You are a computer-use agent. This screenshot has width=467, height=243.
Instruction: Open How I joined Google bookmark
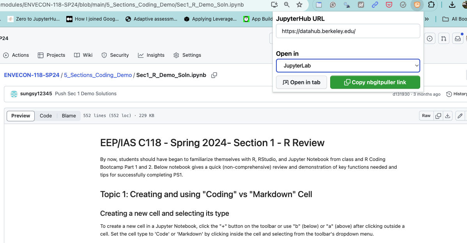[93, 19]
